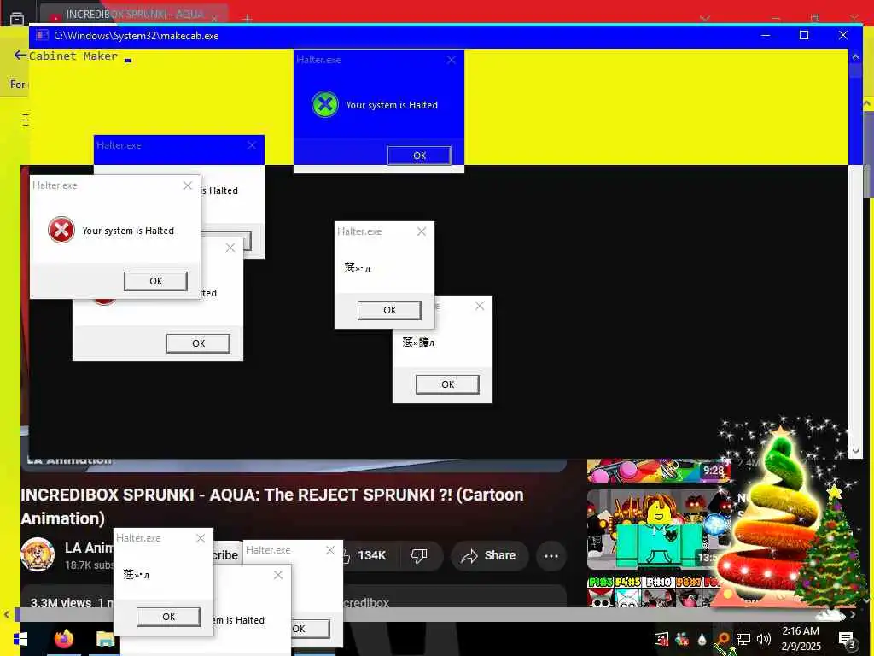Screen dimensions: 874x656
Task: Open more actions three-dot menu
Action: coord(551,555)
